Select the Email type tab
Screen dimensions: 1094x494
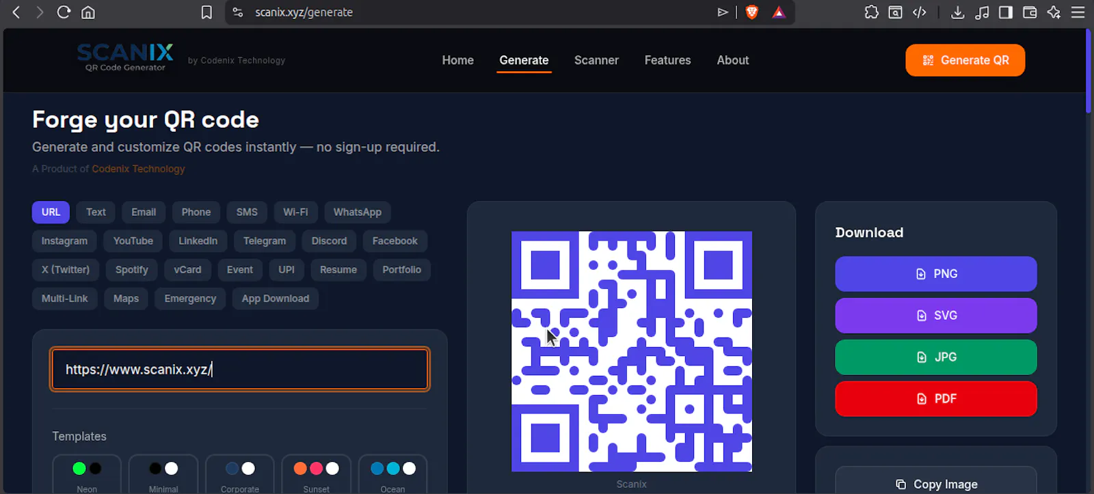(x=144, y=212)
